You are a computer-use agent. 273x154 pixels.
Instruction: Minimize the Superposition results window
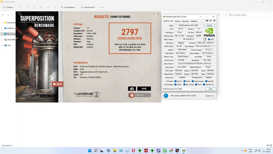click(x=154, y=14)
